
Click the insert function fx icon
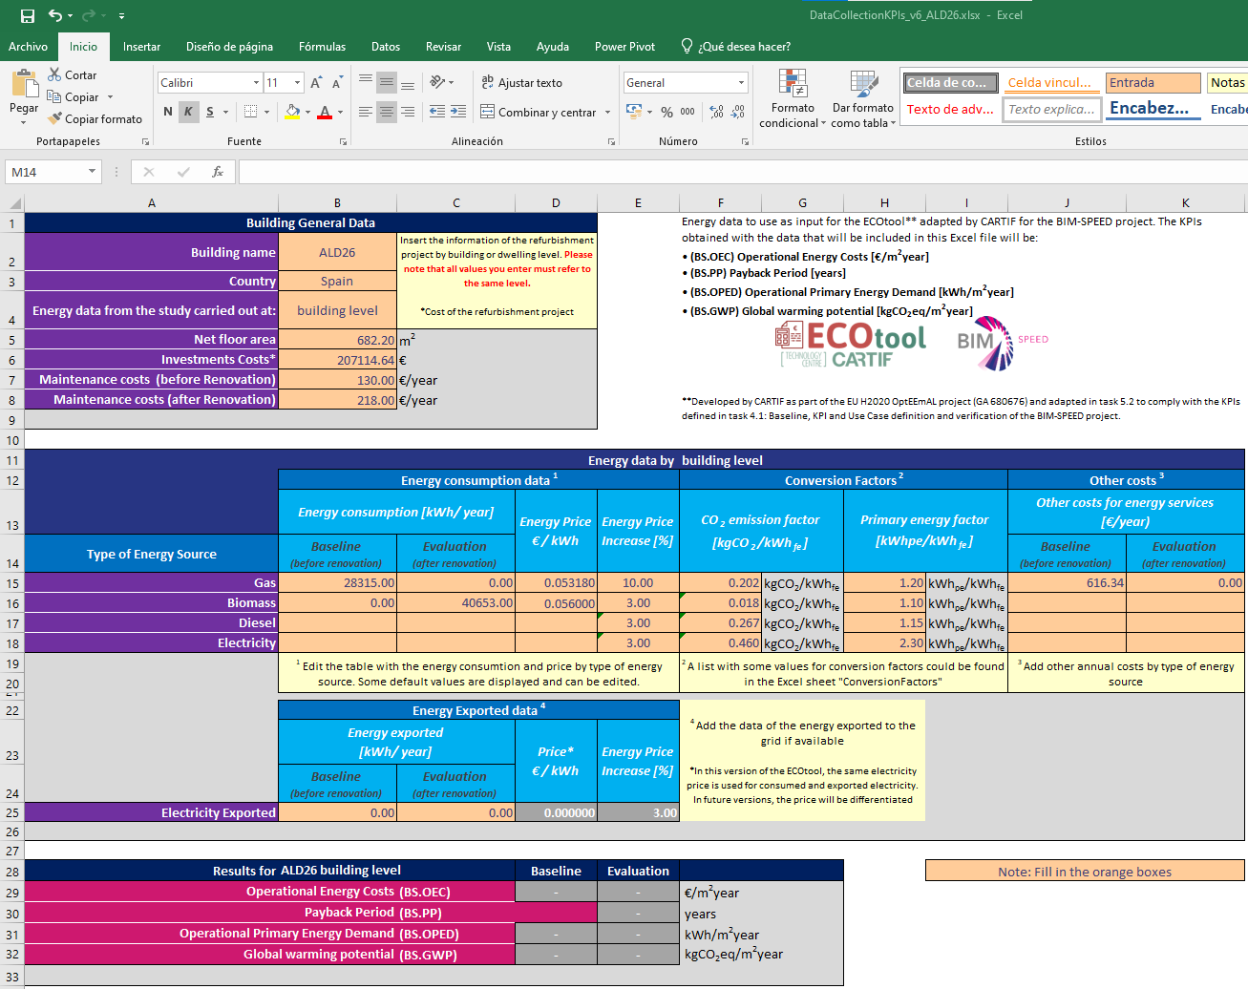click(218, 172)
